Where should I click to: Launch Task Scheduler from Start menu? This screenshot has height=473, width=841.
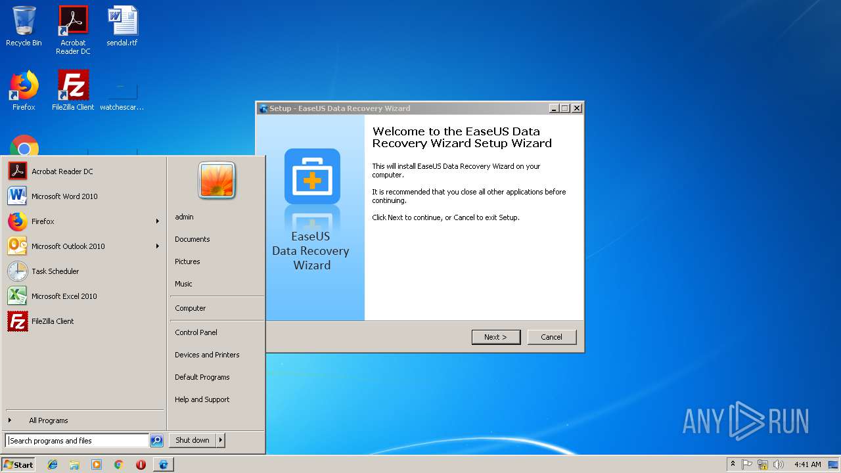[x=84, y=271]
